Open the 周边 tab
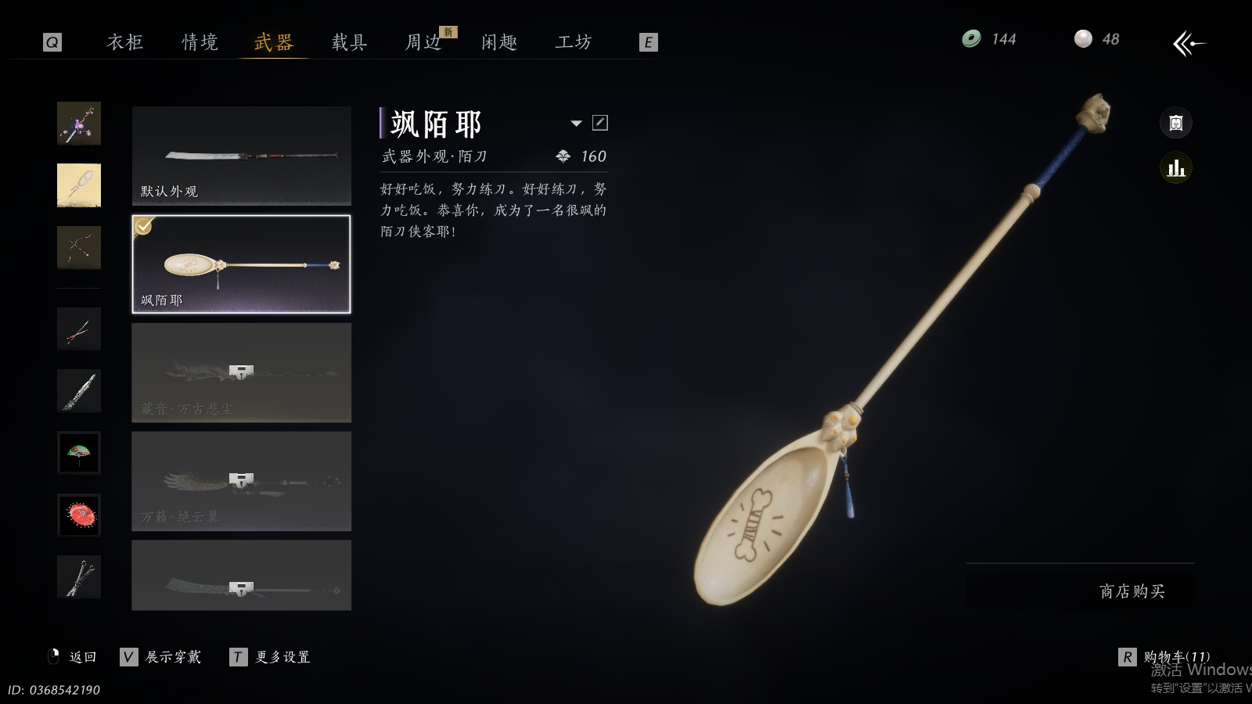1252x704 pixels. point(423,42)
